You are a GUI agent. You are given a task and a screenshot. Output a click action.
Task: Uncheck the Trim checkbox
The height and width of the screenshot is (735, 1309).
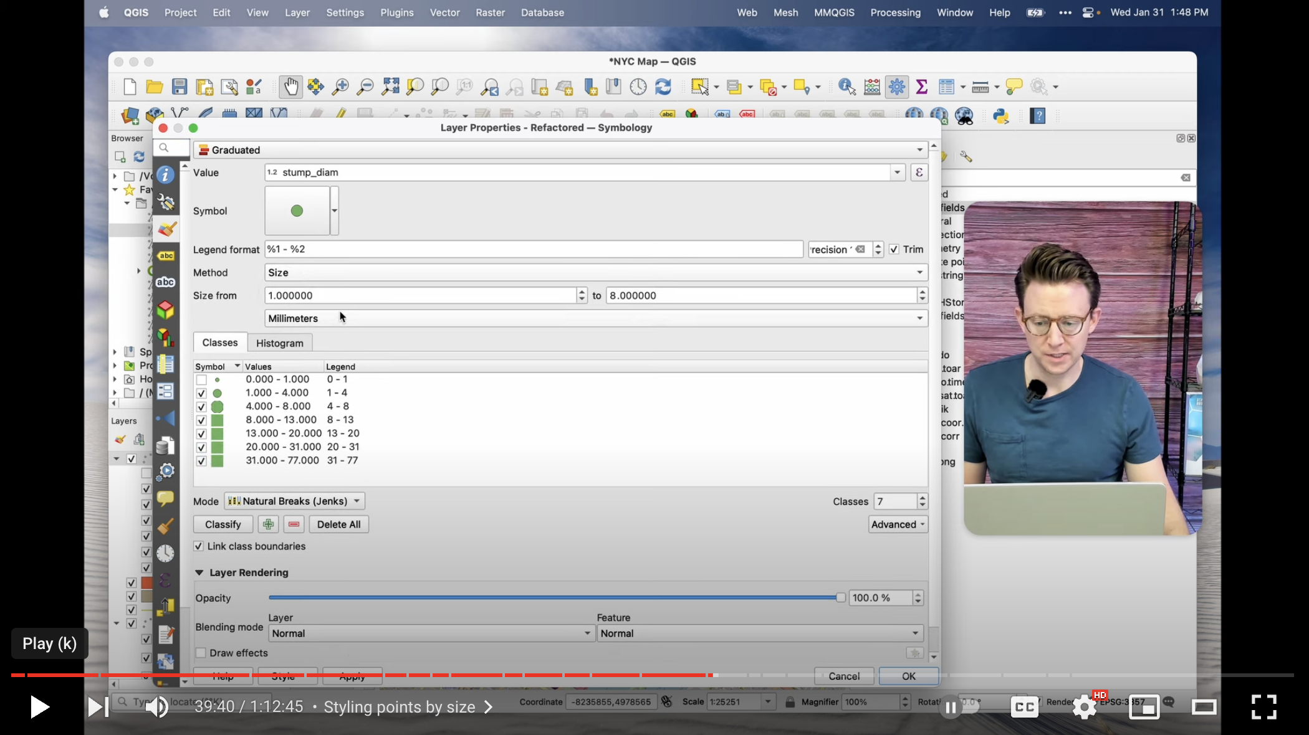pos(894,249)
